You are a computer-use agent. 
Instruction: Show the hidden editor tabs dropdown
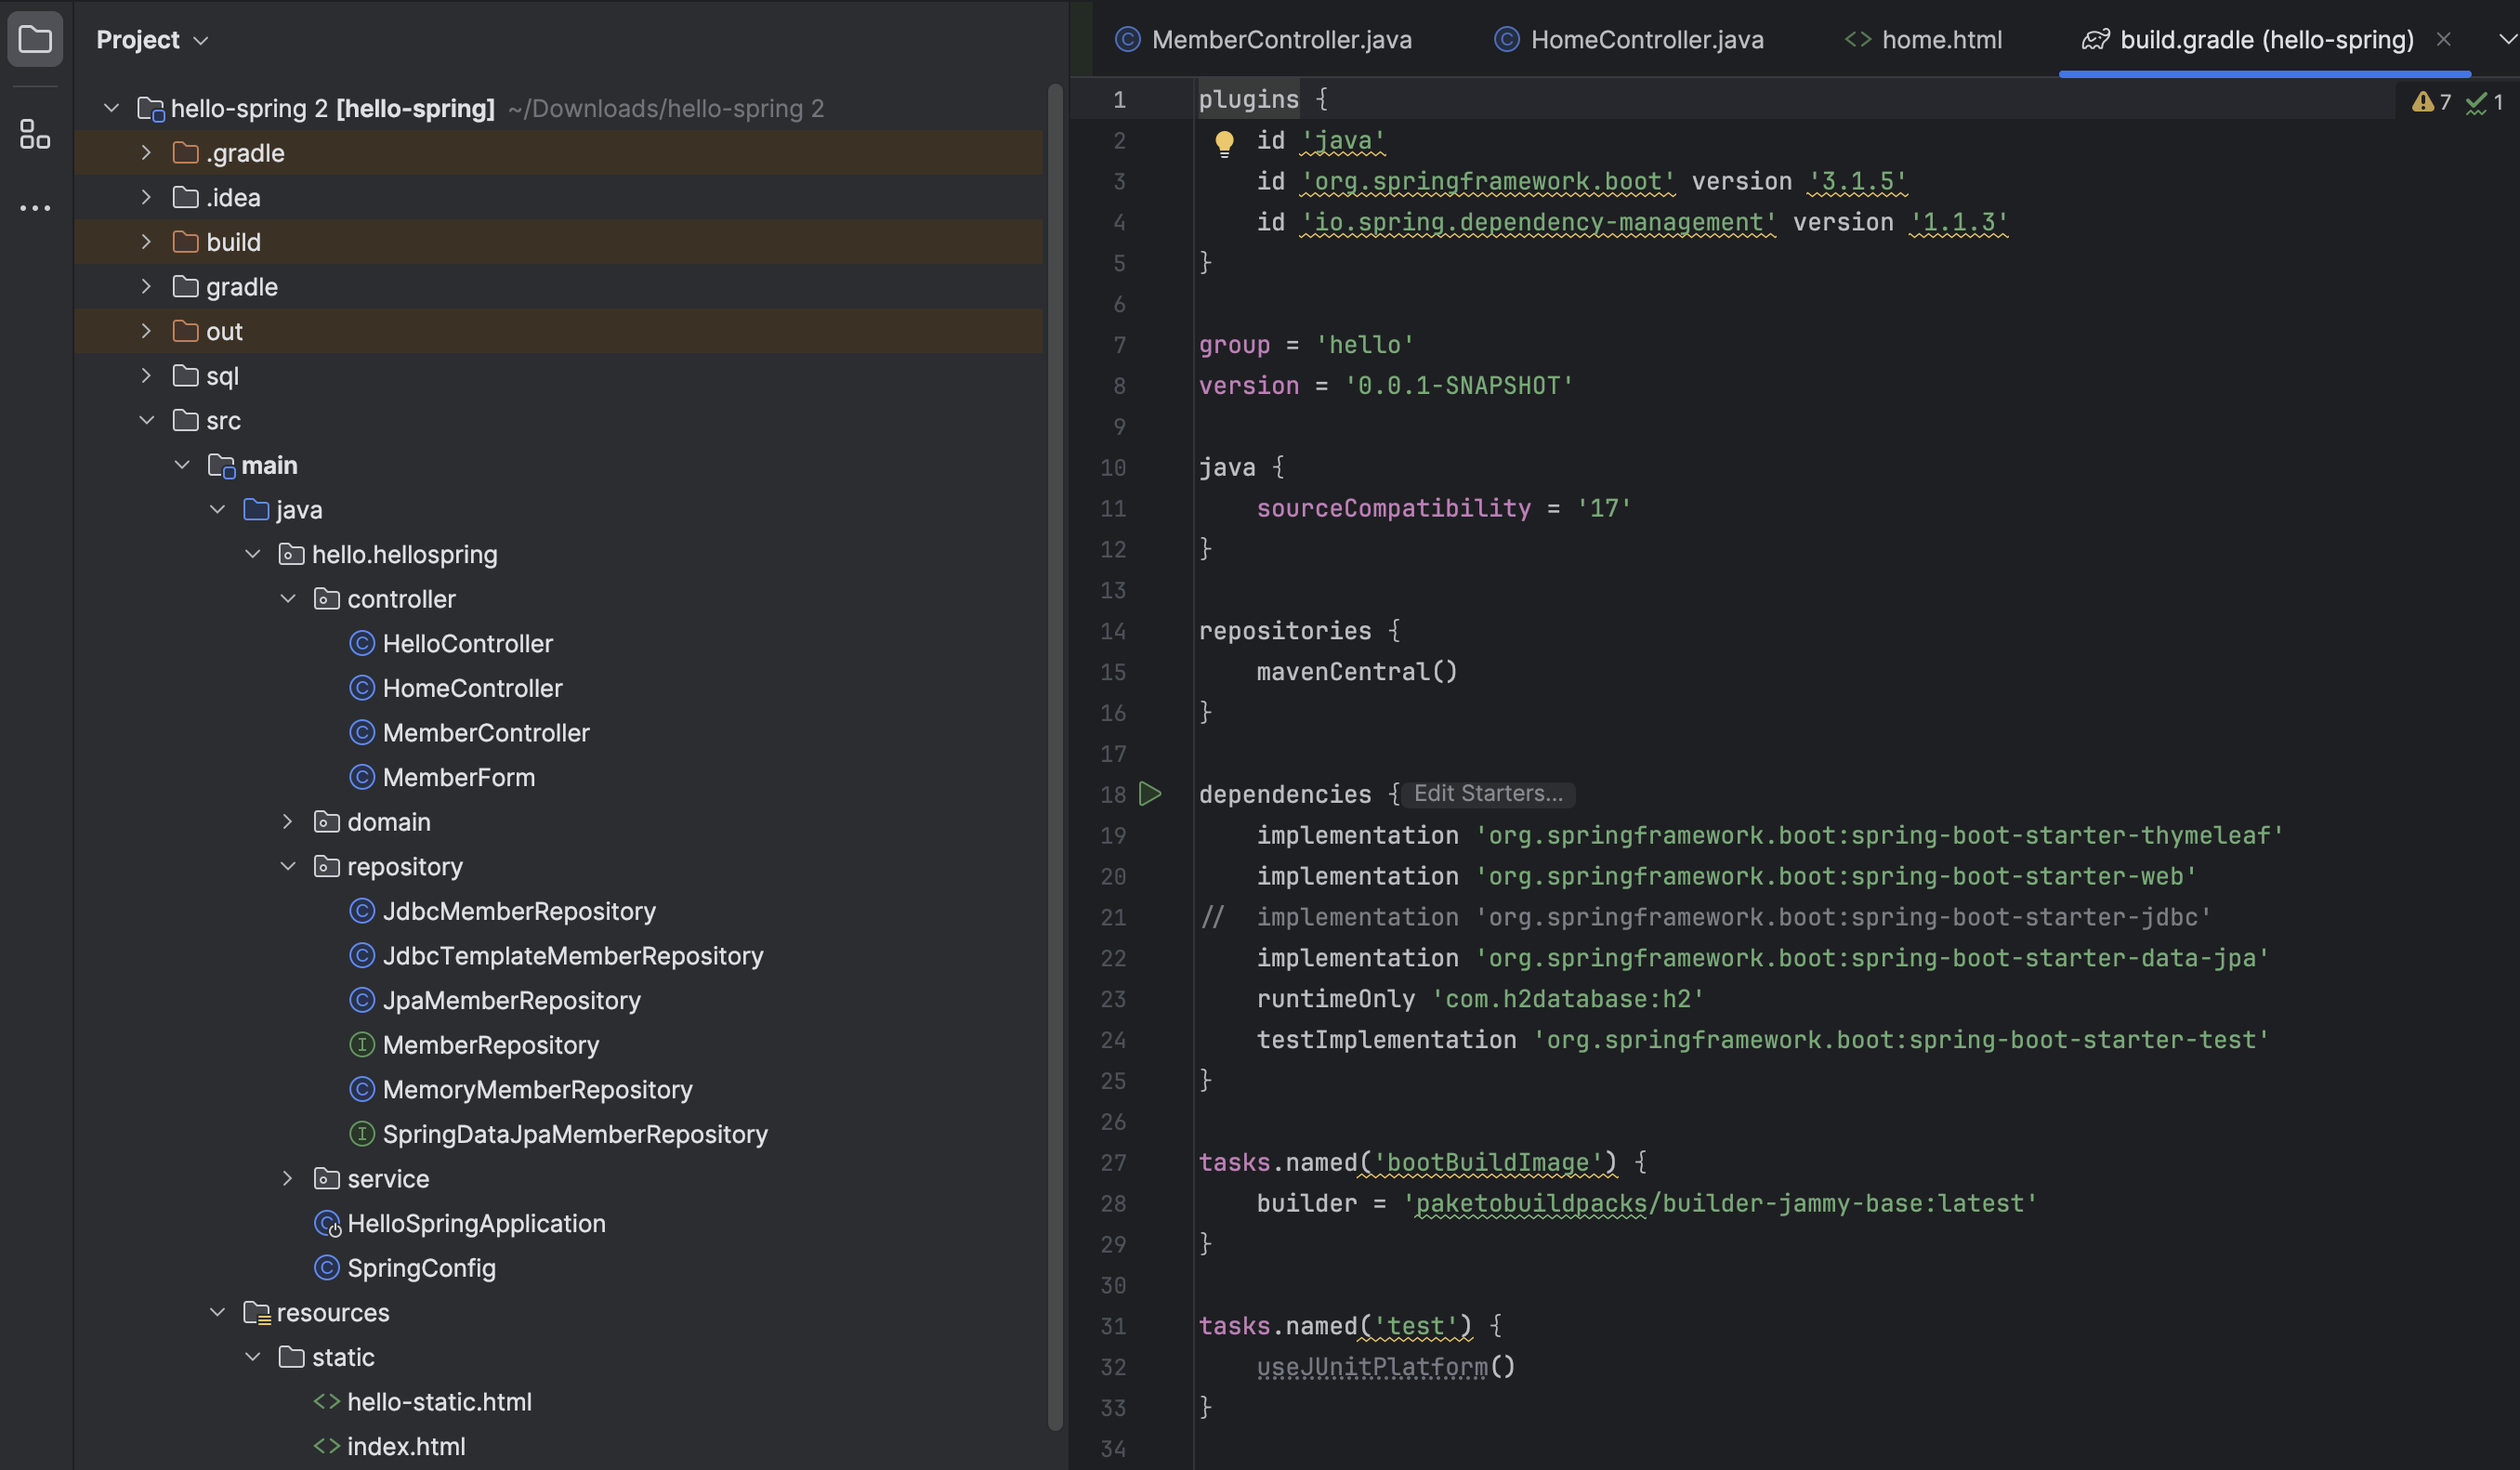pyautogui.click(x=2506, y=39)
